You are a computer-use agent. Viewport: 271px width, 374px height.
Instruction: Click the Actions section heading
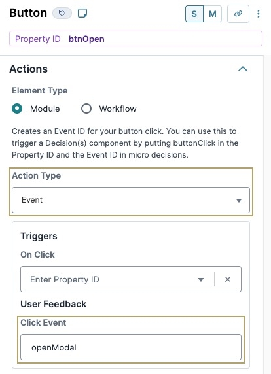[28, 69]
